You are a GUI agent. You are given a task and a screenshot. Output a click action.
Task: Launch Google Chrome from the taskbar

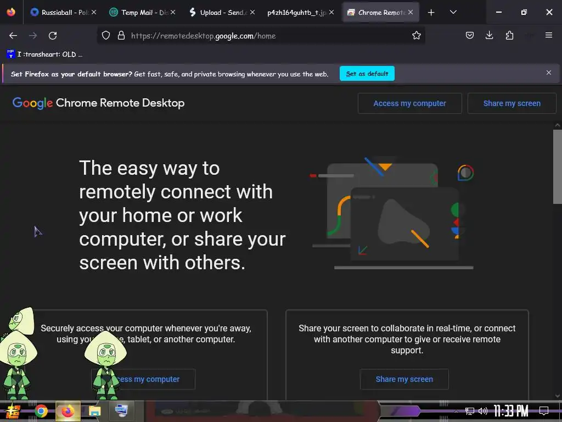(41, 411)
